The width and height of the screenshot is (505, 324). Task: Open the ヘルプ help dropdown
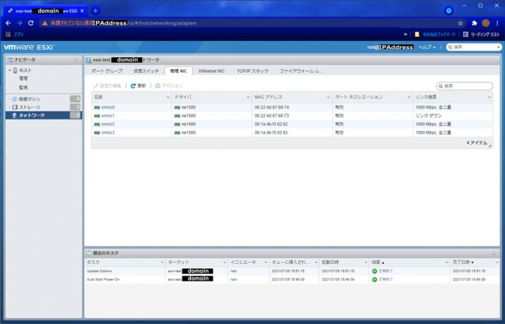427,47
